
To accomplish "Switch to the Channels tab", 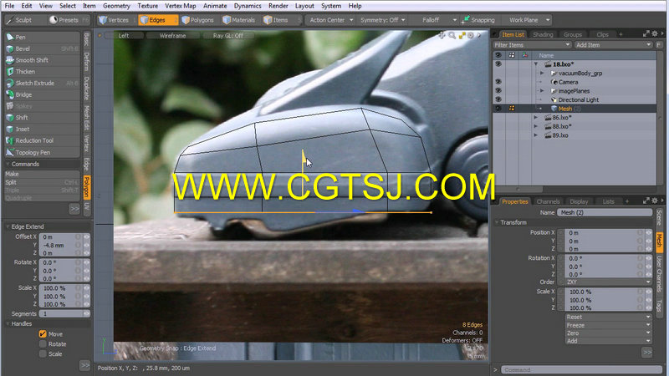I will point(548,201).
